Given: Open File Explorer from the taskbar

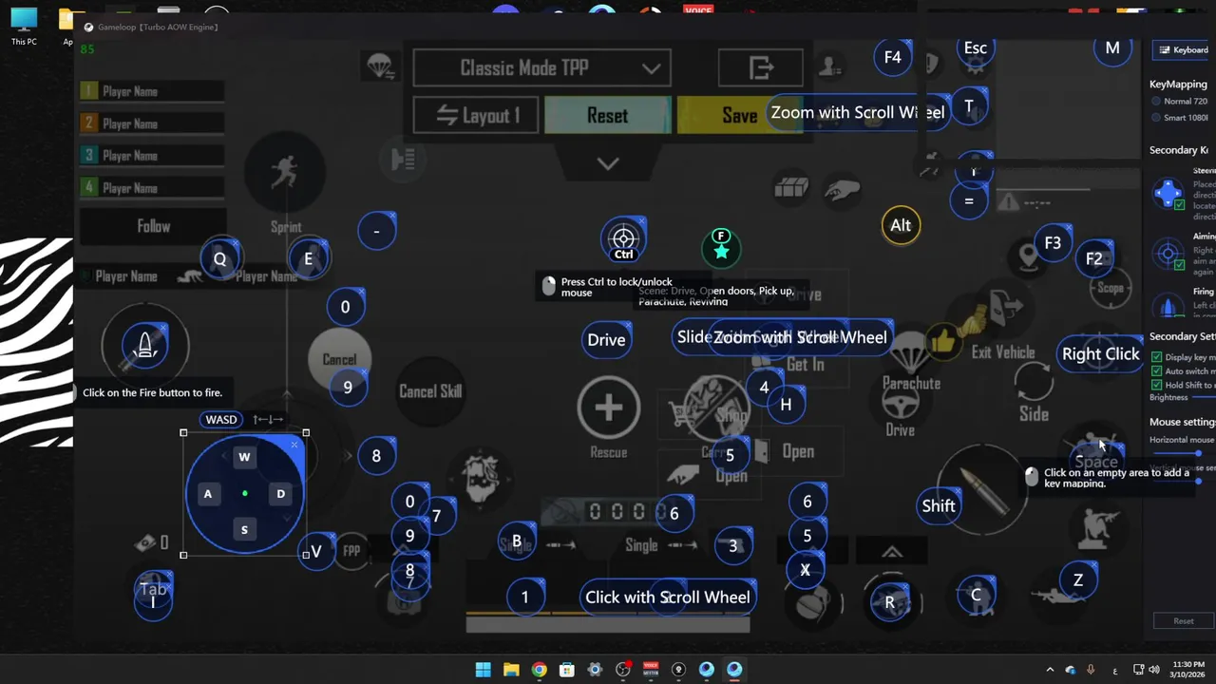Looking at the screenshot, I should tap(511, 670).
